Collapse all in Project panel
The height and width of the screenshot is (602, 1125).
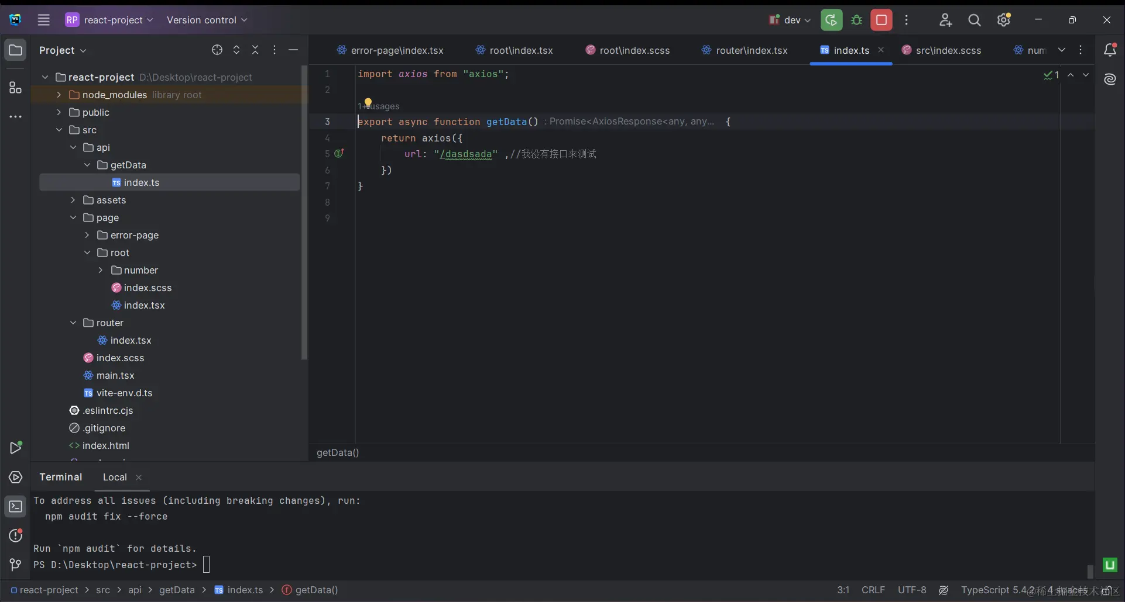point(255,50)
